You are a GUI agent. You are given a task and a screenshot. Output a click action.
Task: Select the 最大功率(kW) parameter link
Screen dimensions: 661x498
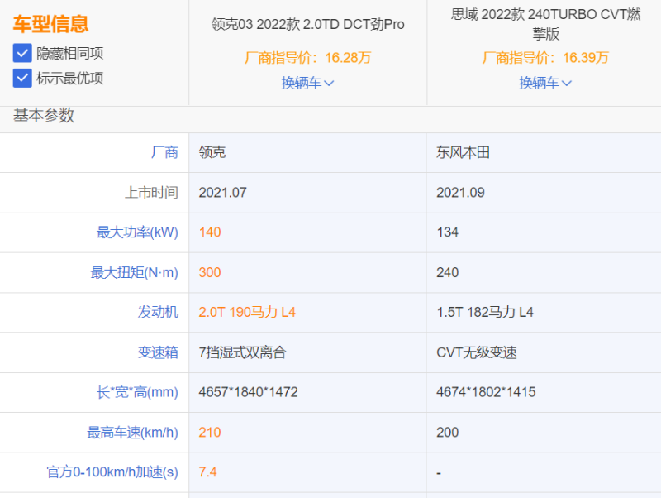click(137, 232)
